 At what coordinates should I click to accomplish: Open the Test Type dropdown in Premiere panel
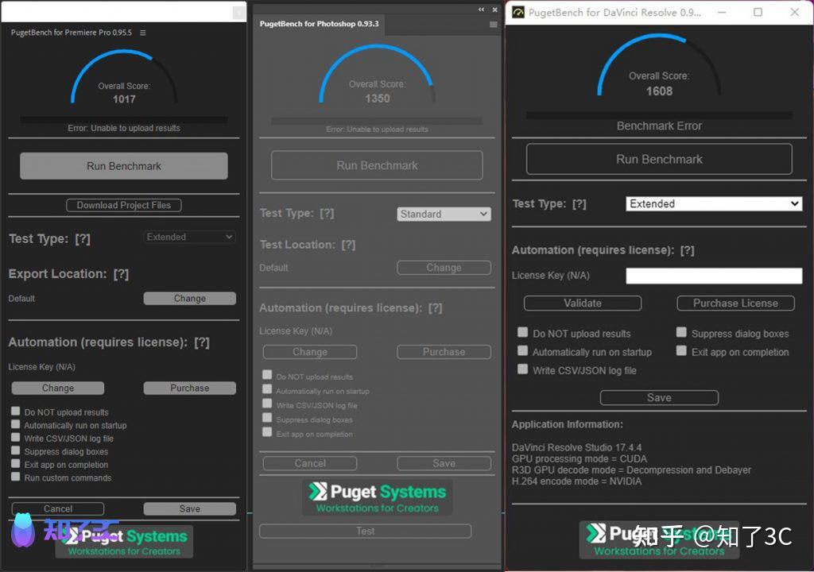tap(189, 237)
